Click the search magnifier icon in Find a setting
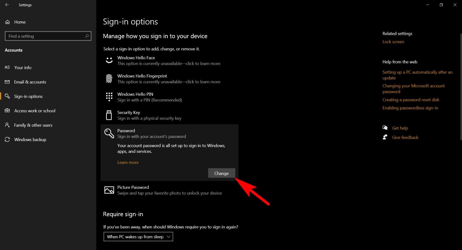The image size is (462, 250). 87,36
